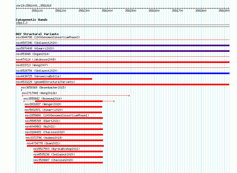Image resolution: width=237 pixels, height=173 pixels.
Task: Click the 19p13.3 band label
Action: click(22, 23)
